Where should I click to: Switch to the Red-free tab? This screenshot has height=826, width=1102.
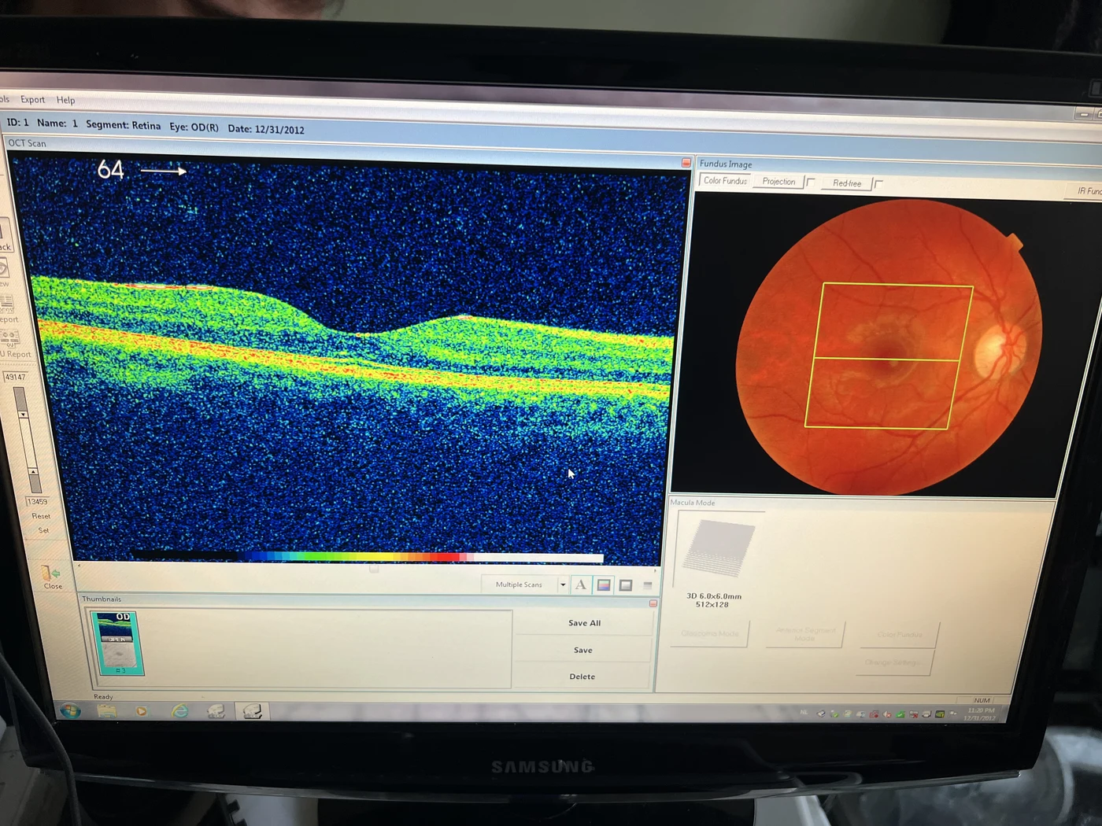pyautogui.click(x=847, y=183)
